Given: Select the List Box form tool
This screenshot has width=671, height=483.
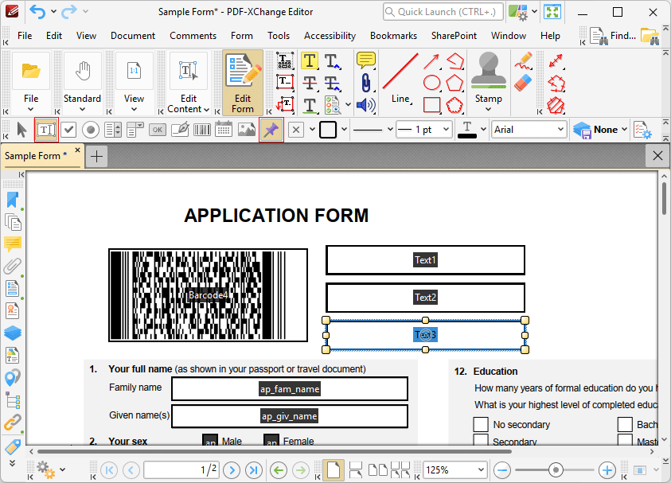Looking at the screenshot, I should 113,130.
